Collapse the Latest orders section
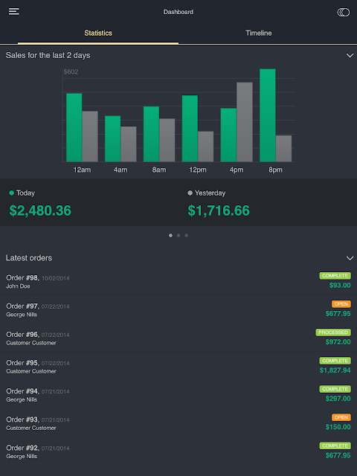This screenshot has height=476, width=357. point(350,258)
